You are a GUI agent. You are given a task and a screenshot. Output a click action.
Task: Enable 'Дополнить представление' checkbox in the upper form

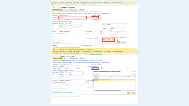pos(81,45)
